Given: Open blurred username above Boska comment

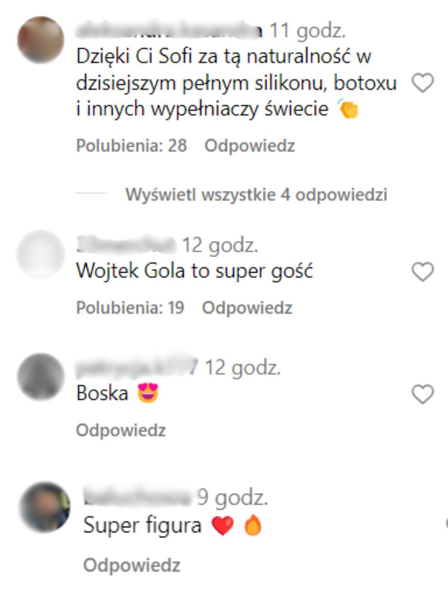Looking at the screenshot, I should [x=137, y=367].
